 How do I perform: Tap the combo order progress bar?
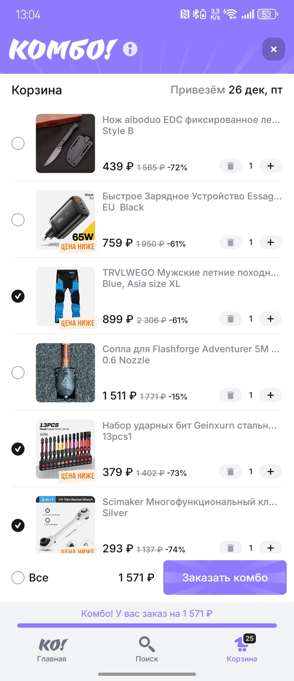(147, 625)
